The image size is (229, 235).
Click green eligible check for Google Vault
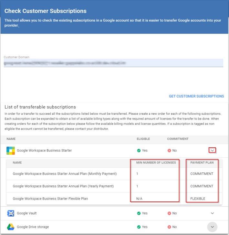point(139,213)
